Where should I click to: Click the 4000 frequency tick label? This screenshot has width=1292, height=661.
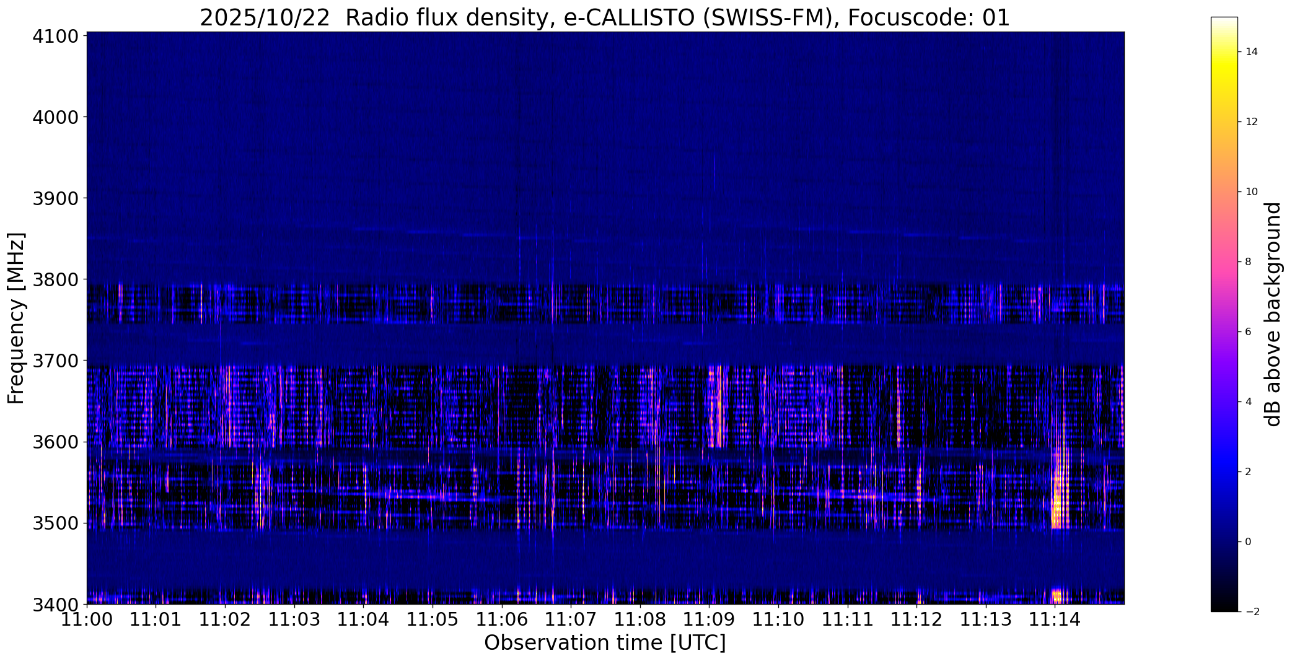tap(56, 117)
